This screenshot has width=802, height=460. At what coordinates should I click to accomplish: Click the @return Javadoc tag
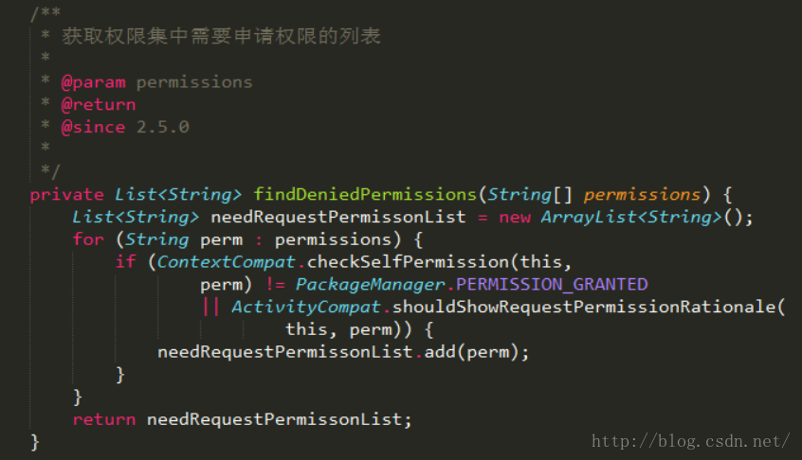99,105
